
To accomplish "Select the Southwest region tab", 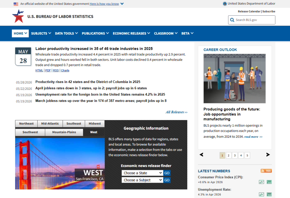I will [x=30, y=132].
